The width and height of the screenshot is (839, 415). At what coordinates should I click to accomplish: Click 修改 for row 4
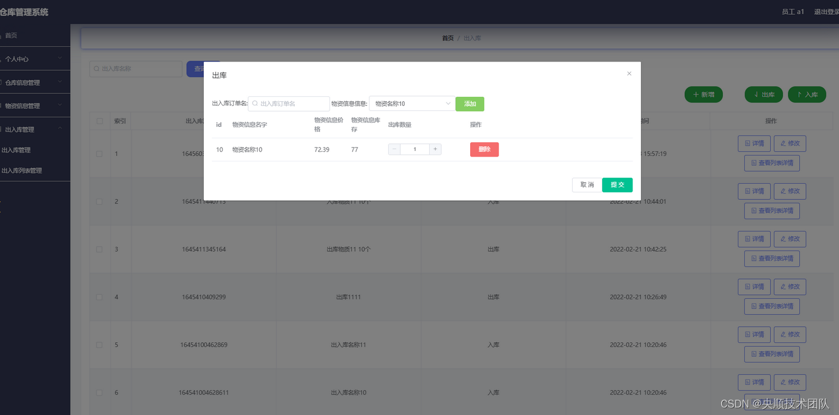(x=790, y=287)
